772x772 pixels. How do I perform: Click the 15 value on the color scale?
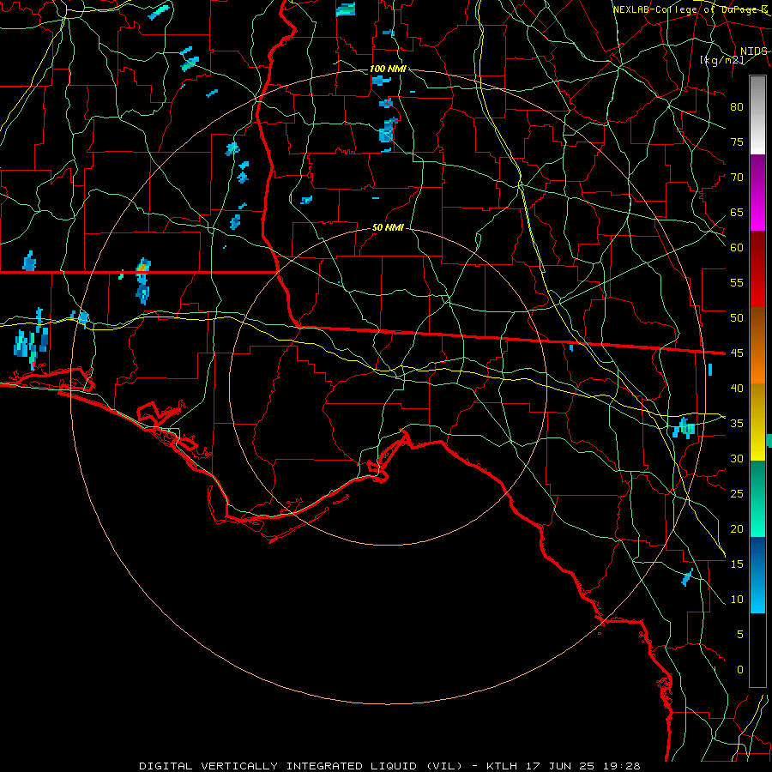coord(737,564)
